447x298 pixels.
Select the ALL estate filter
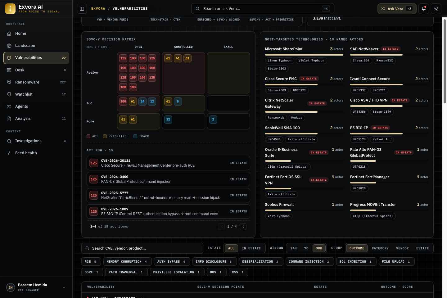click(231, 248)
